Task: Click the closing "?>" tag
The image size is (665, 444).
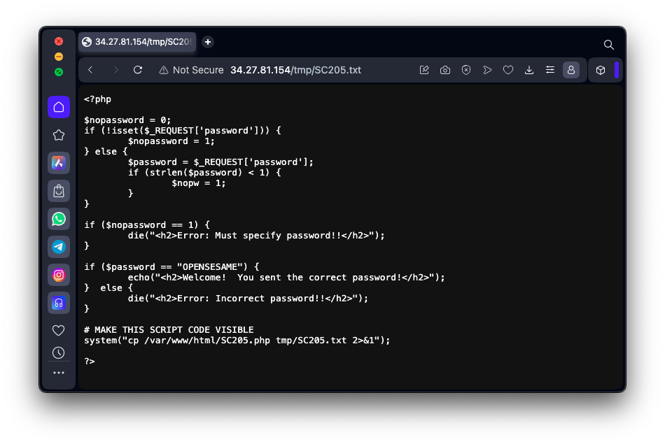Action: point(90,361)
